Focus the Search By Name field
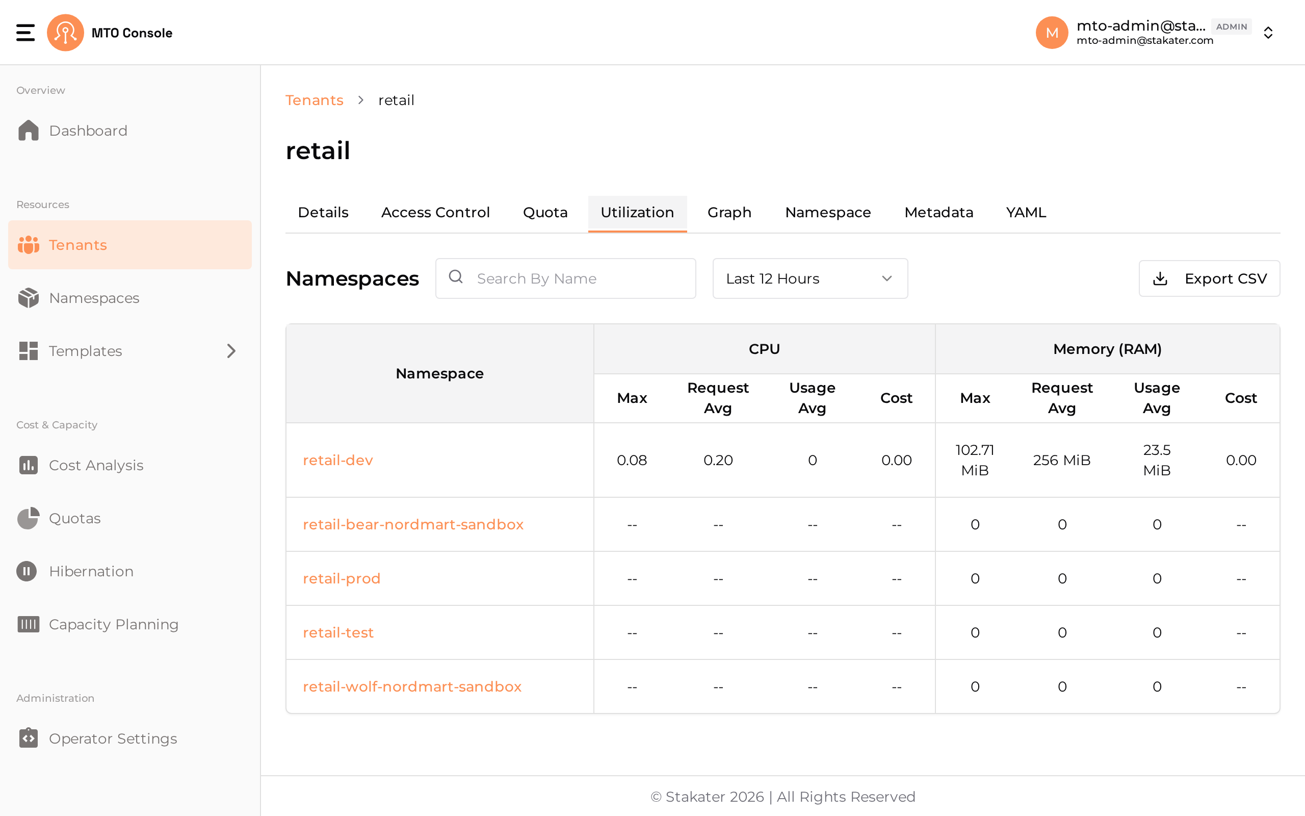 566,278
